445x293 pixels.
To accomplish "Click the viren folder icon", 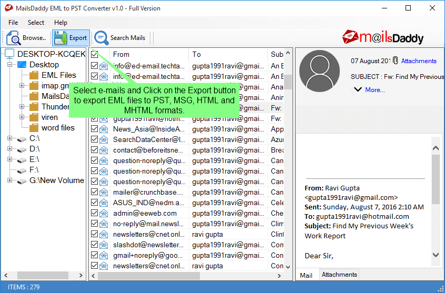I will point(34,117).
